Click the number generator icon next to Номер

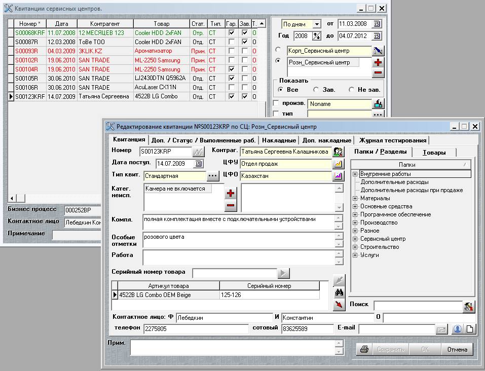tap(198, 152)
